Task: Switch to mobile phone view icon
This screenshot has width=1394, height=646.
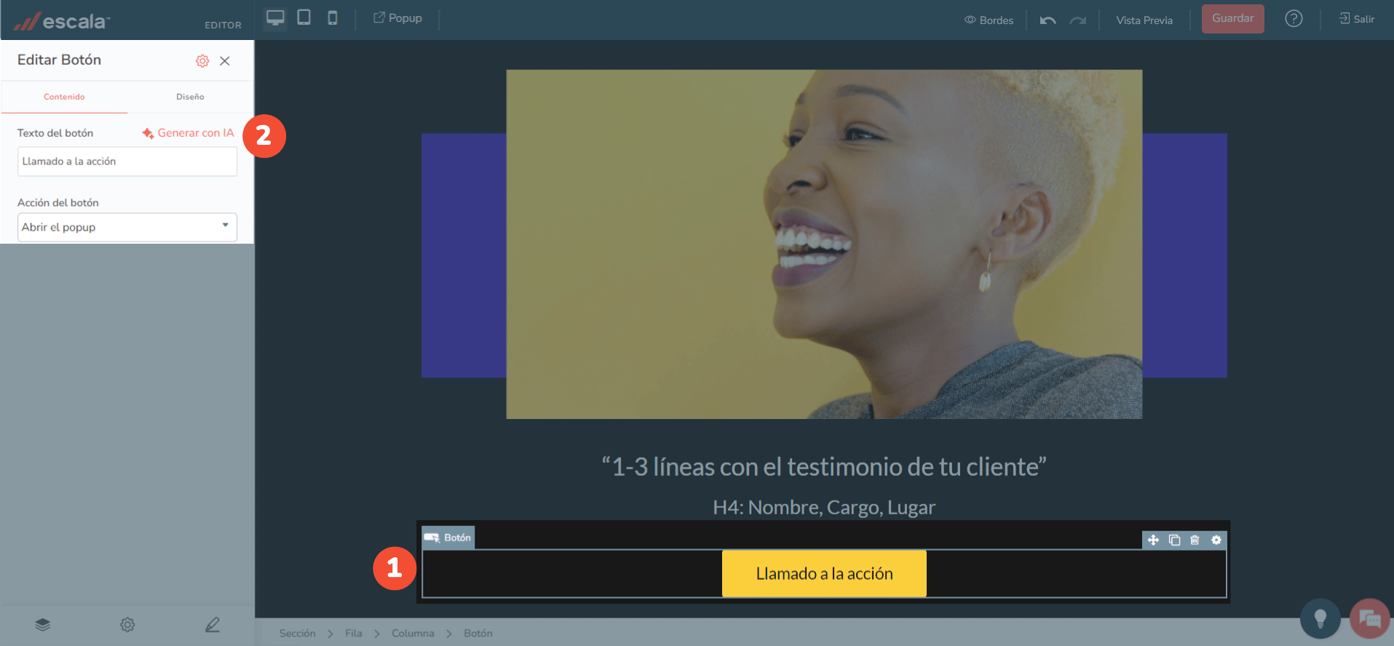Action: 332,18
